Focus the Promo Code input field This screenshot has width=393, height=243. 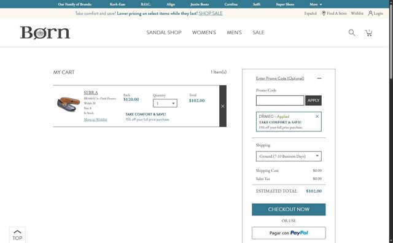click(280, 101)
